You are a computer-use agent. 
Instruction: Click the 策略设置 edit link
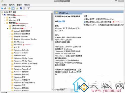click(62, 21)
